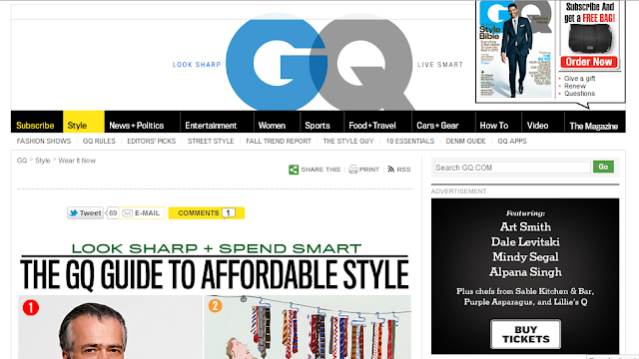Open Fashion Shows submenu link
This screenshot has width=639, height=359.
click(x=44, y=142)
